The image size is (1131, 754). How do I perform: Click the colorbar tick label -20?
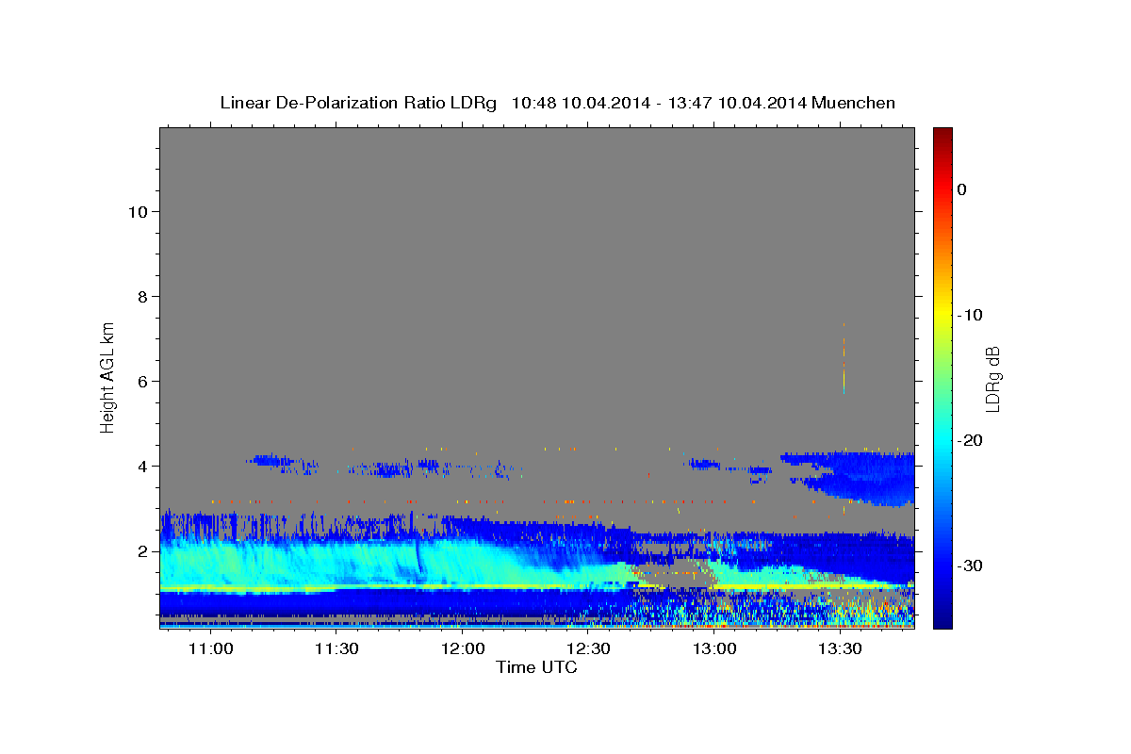pyautogui.click(x=971, y=440)
